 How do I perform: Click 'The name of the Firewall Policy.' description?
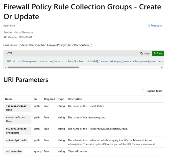tap(86, 106)
